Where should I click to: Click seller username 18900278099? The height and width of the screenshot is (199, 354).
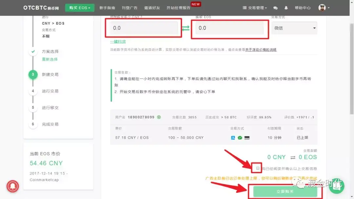point(141,117)
